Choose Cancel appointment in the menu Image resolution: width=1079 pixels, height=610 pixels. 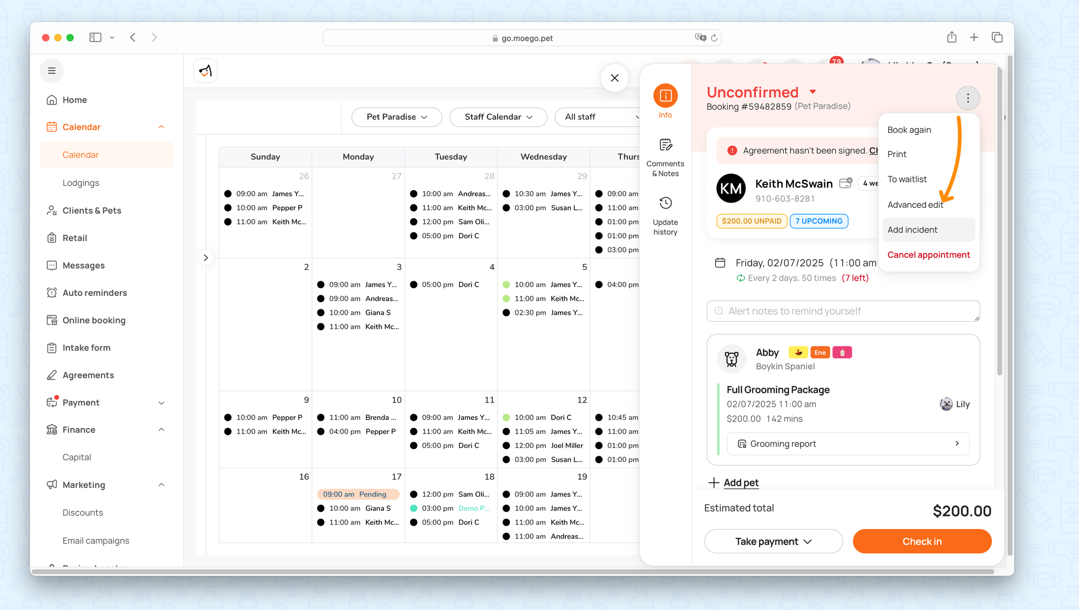click(x=928, y=255)
